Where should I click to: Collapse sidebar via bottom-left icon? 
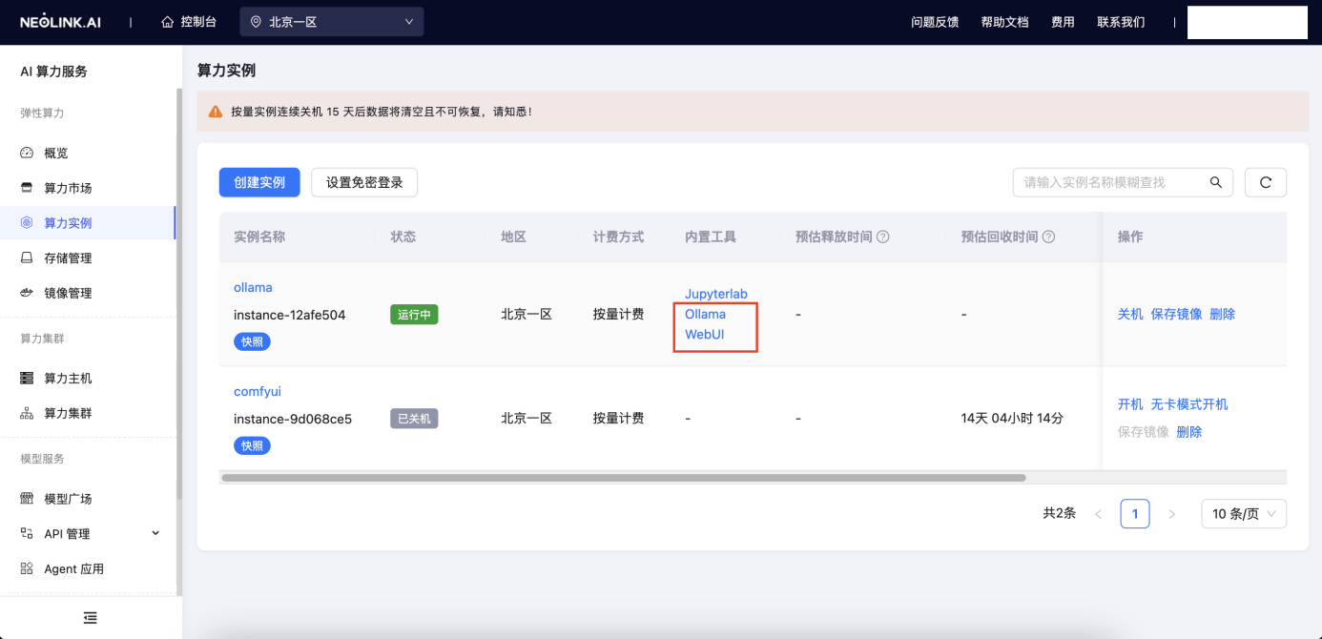tap(91, 618)
